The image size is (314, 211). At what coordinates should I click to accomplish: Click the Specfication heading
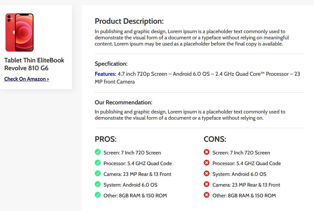tap(111, 64)
